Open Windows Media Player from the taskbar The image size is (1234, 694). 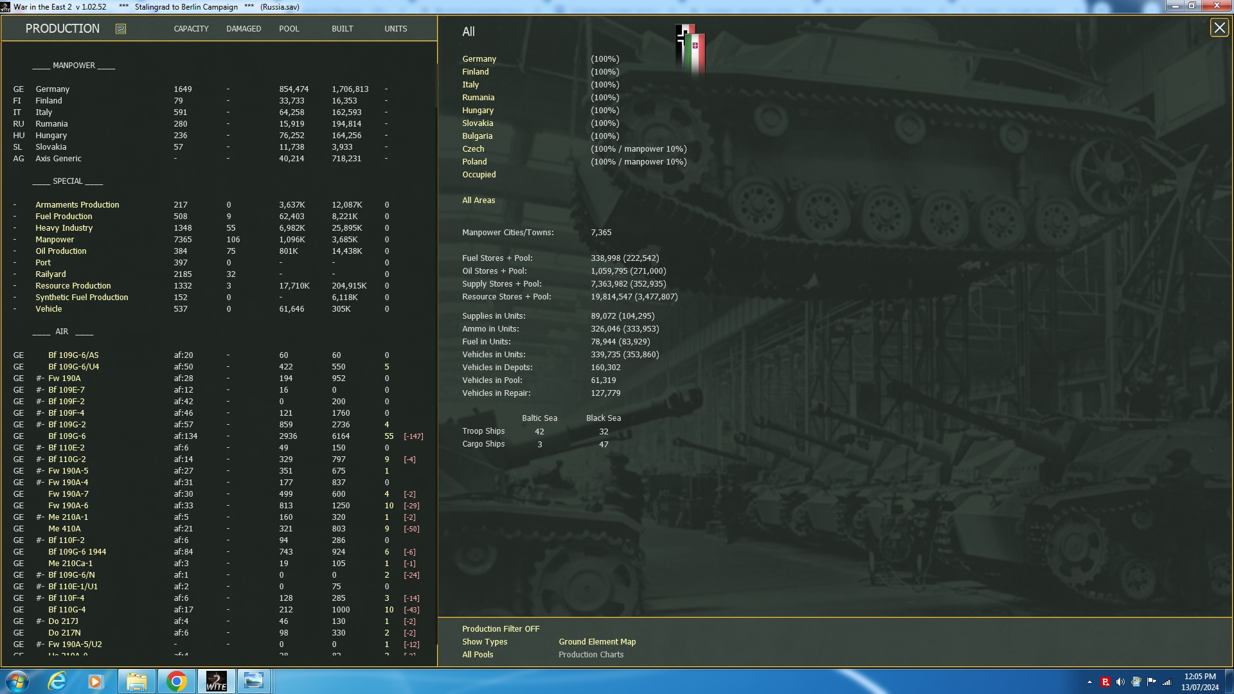click(x=96, y=681)
